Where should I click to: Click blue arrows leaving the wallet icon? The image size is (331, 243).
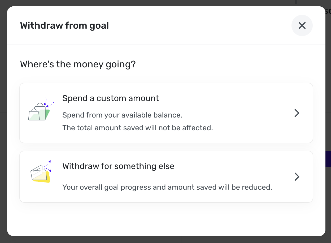(x=48, y=165)
